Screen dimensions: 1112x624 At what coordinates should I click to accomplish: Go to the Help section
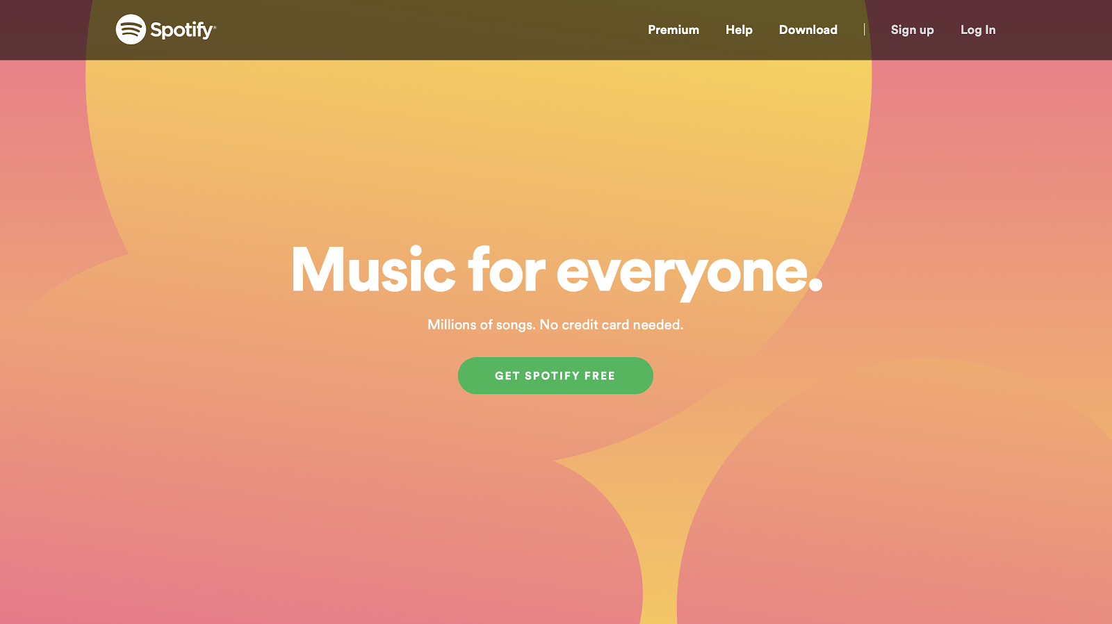[739, 30]
